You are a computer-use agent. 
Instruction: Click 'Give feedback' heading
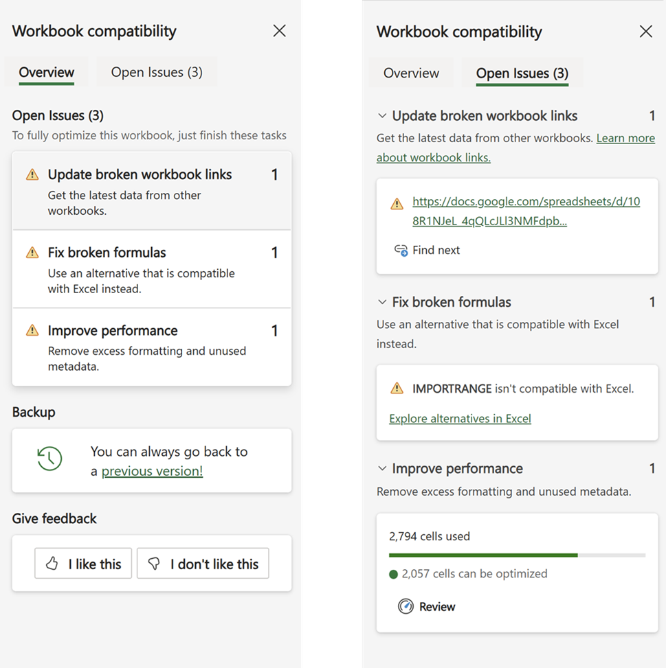54,518
